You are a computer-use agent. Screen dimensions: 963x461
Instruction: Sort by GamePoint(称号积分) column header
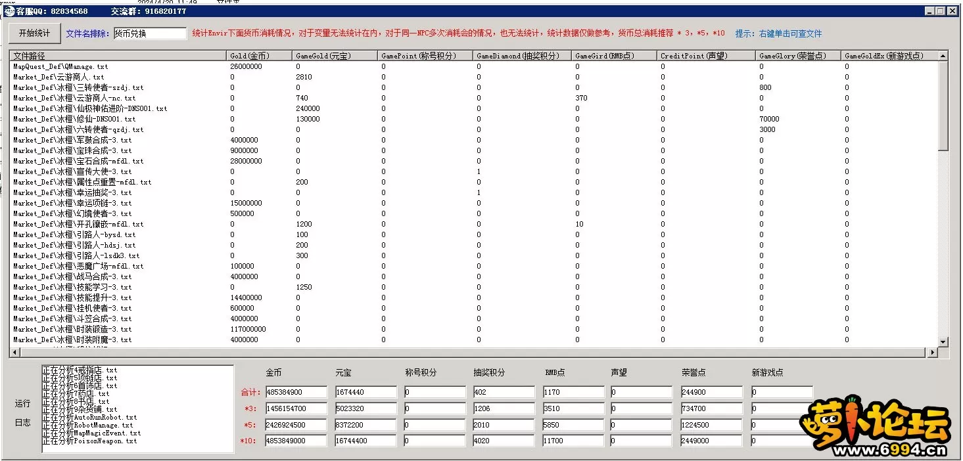[425, 56]
